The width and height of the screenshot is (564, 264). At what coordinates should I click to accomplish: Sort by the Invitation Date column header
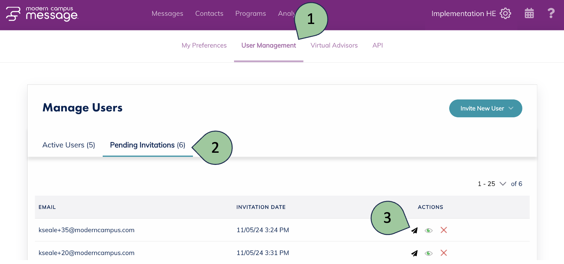click(261, 207)
